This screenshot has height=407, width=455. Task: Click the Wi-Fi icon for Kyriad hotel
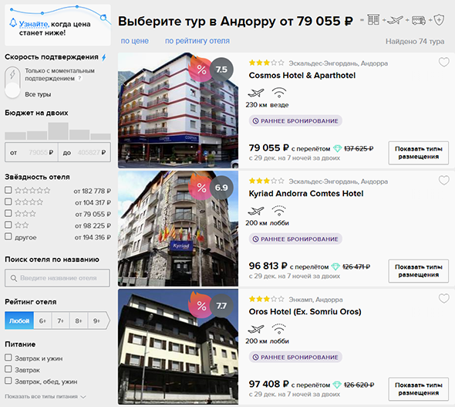click(x=279, y=211)
